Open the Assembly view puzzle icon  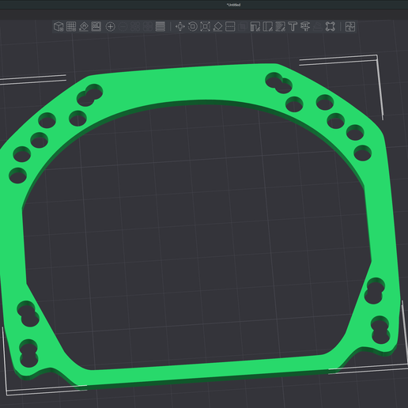[350, 27]
